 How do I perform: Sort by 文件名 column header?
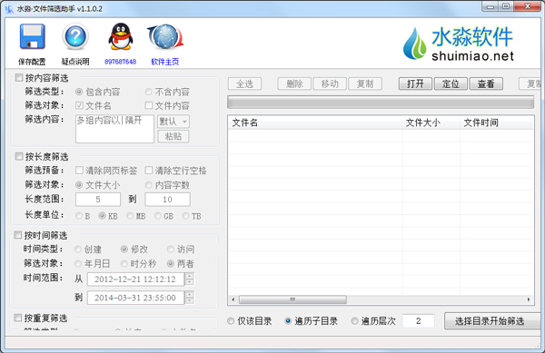pos(315,123)
